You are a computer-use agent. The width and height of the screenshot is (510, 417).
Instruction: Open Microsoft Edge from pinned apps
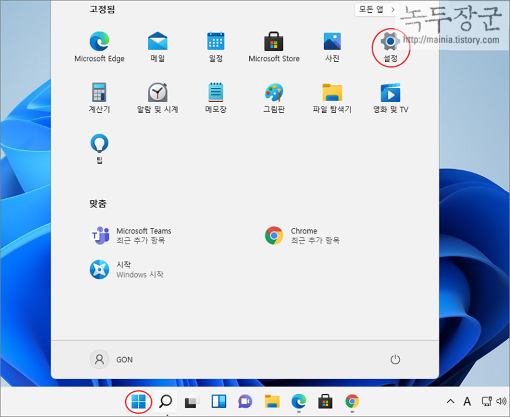click(99, 47)
